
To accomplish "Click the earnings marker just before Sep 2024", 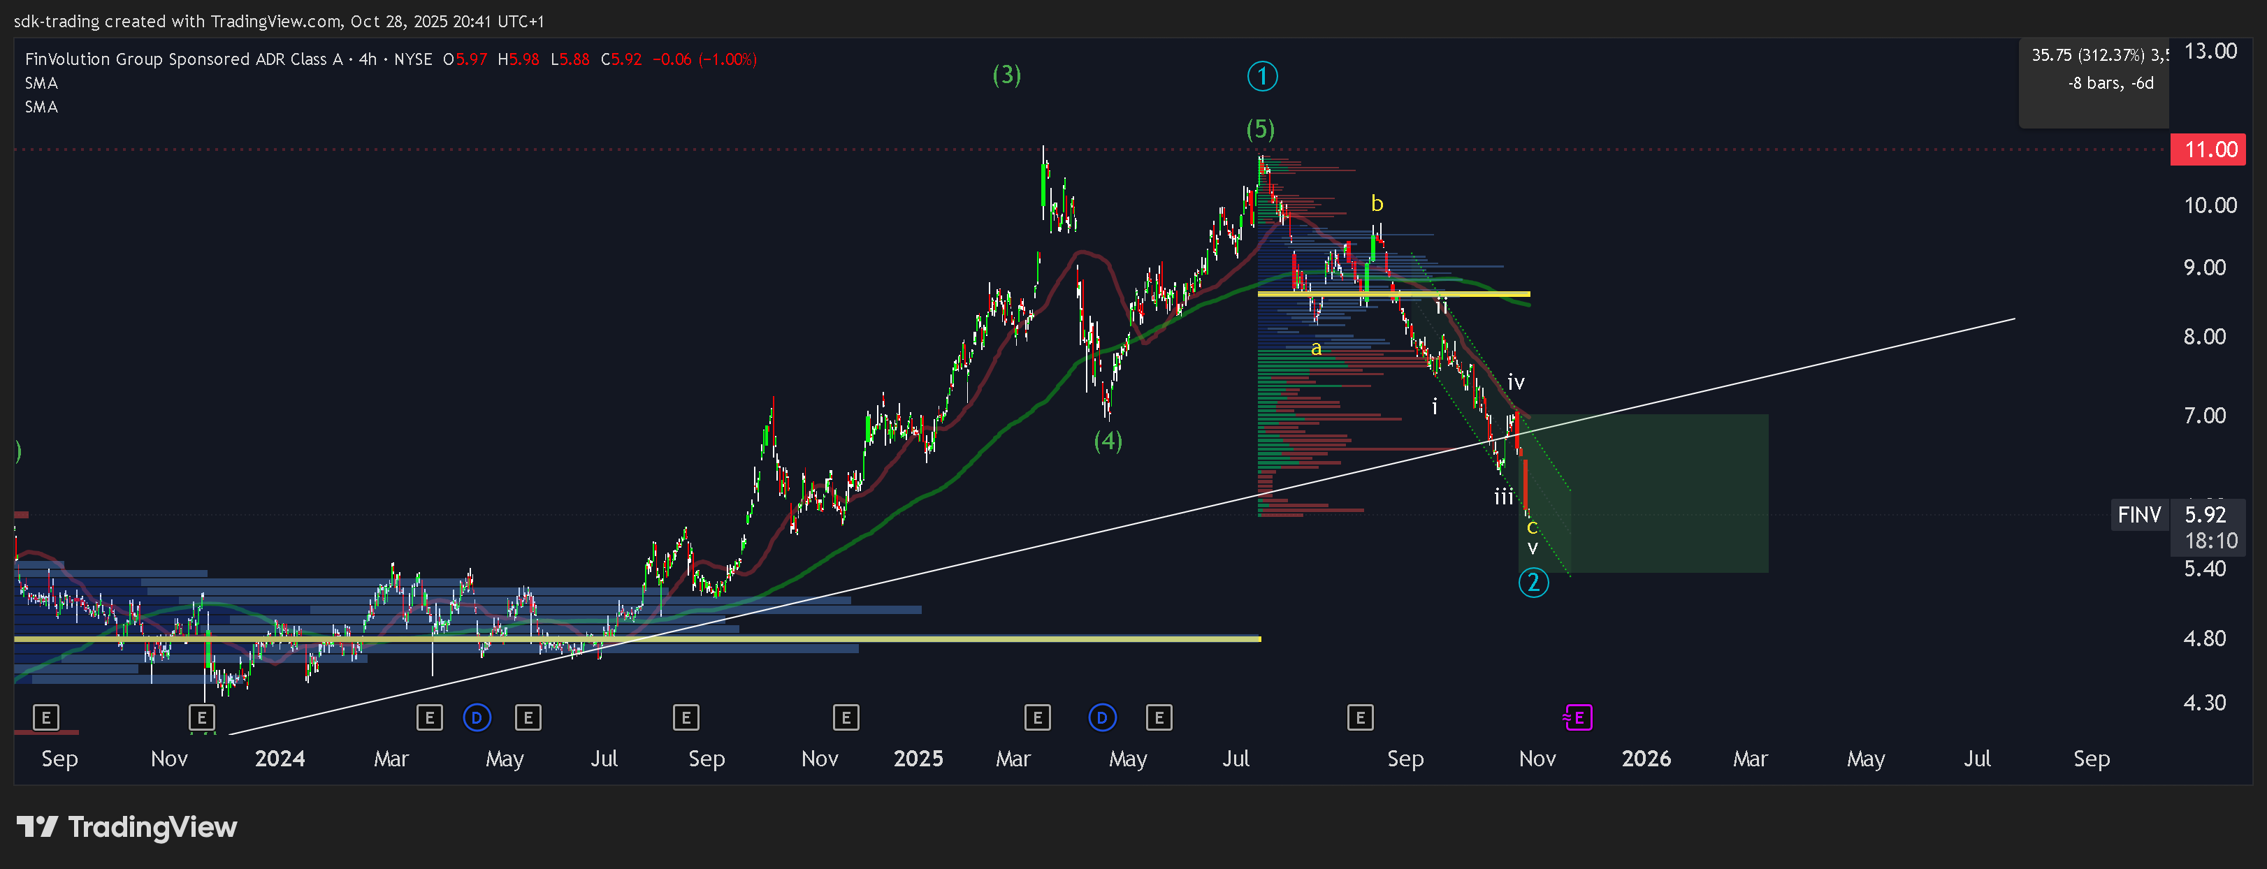I will click(x=686, y=717).
